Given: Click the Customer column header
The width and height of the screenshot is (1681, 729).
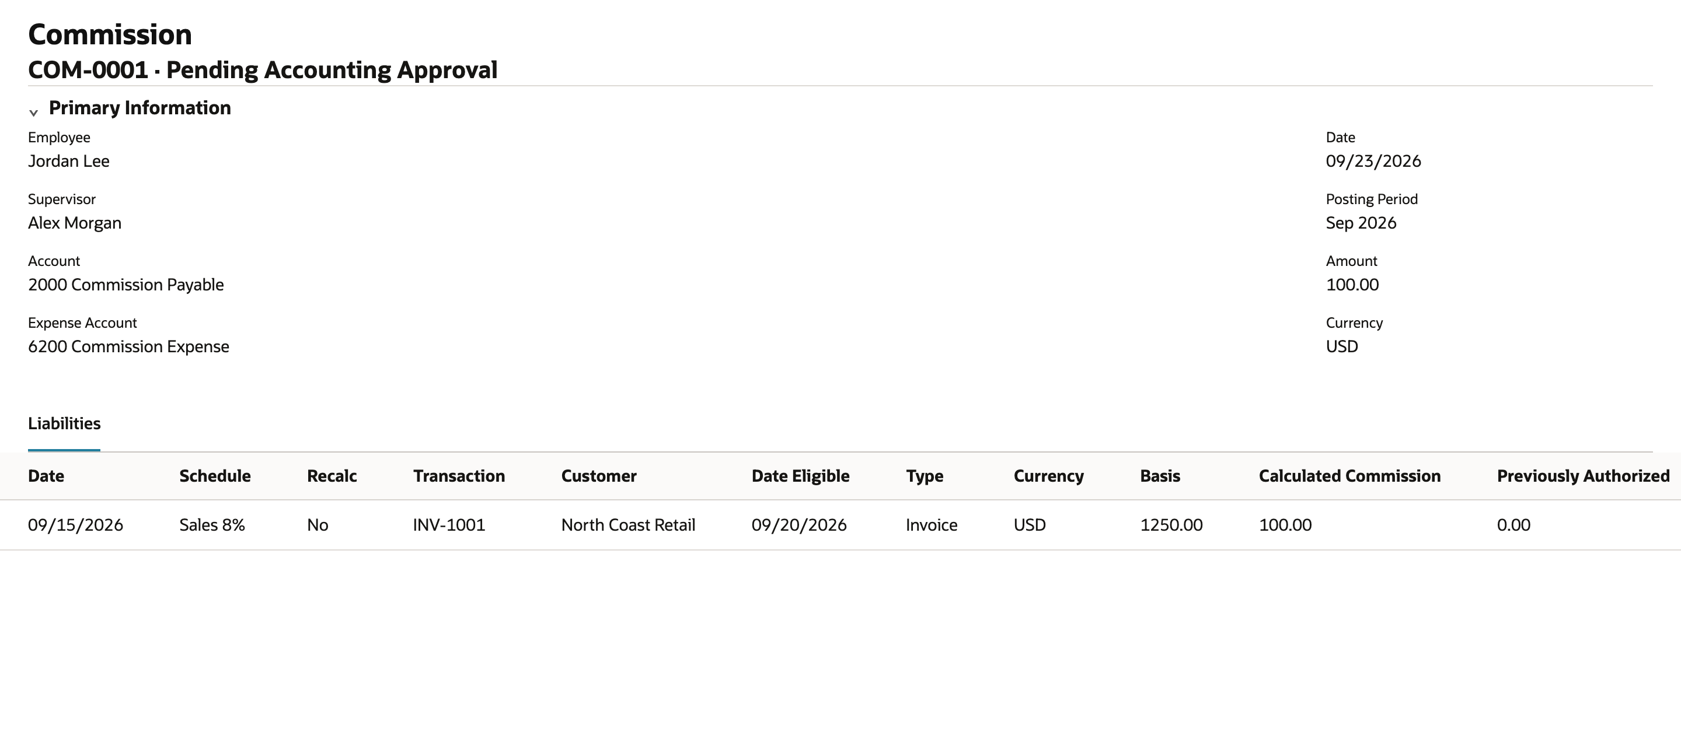Looking at the screenshot, I should pos(598,476).
